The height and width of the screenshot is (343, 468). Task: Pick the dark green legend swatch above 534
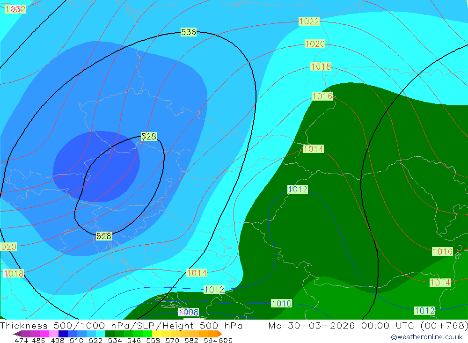(x=110, y=334)
